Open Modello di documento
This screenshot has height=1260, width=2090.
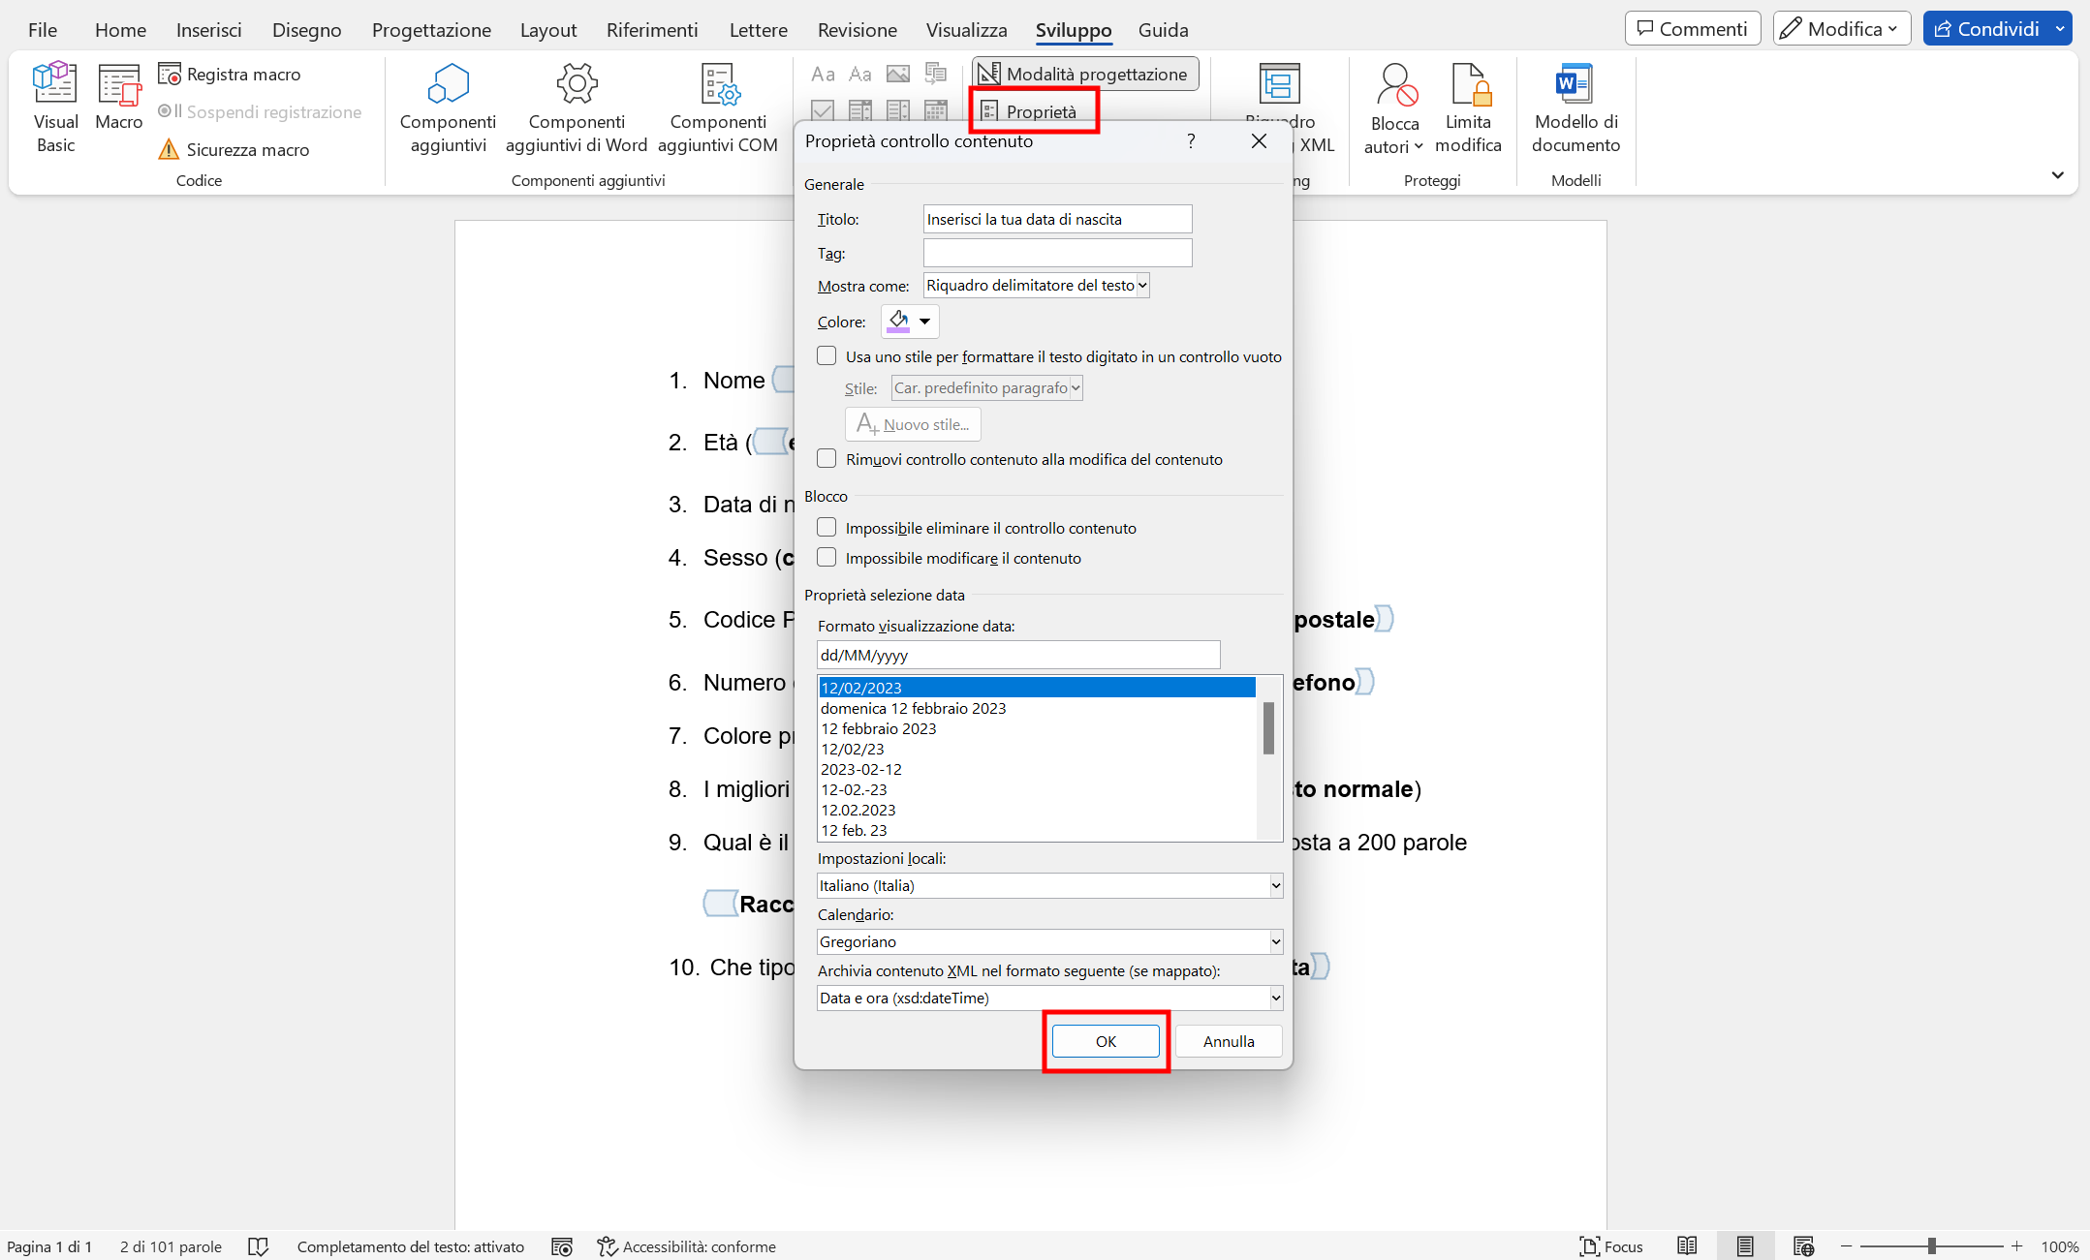[1573, 107]
